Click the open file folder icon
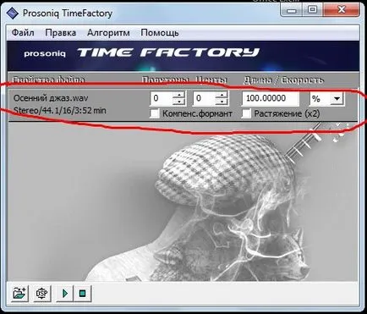 click(x=19, y=294)
